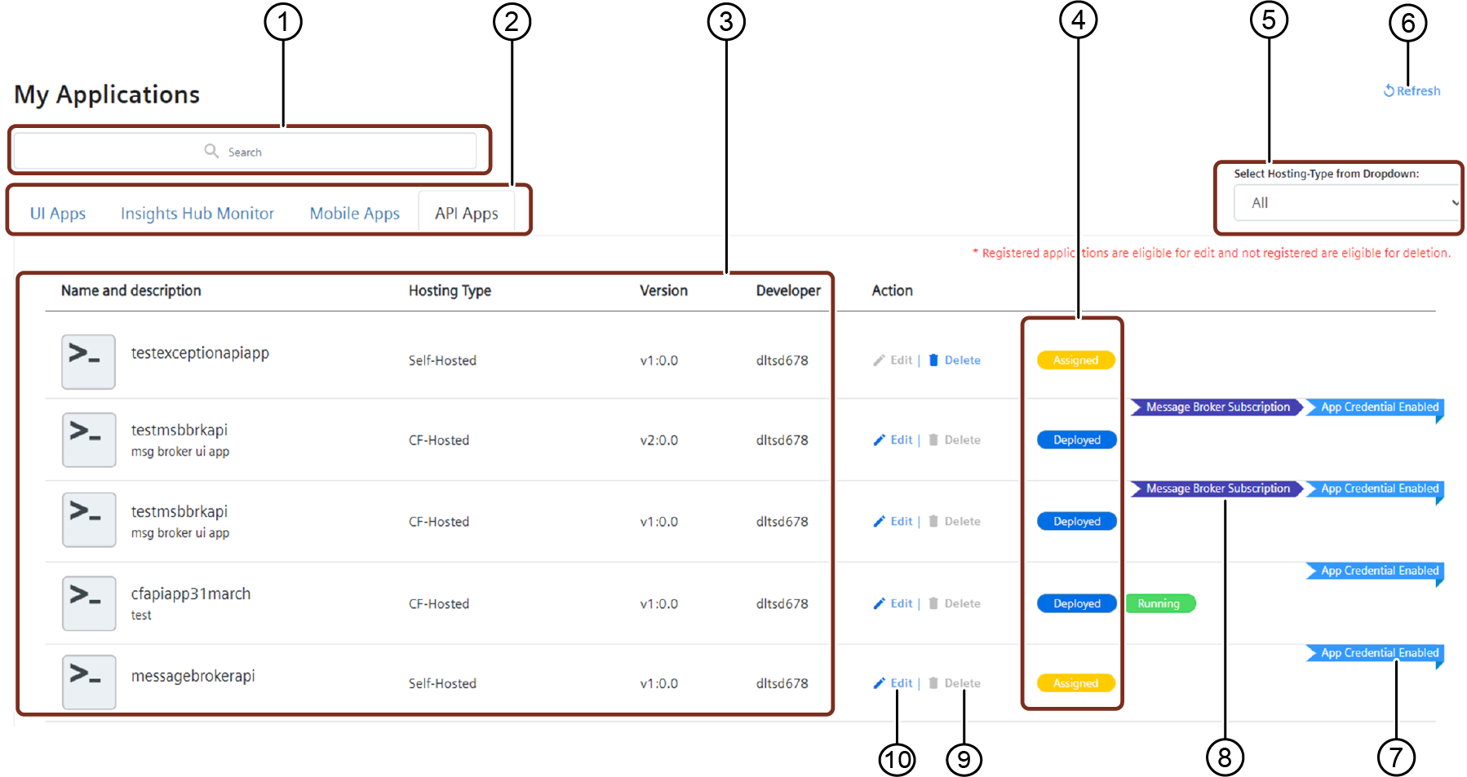Click the Action column header

pos(892,291)
